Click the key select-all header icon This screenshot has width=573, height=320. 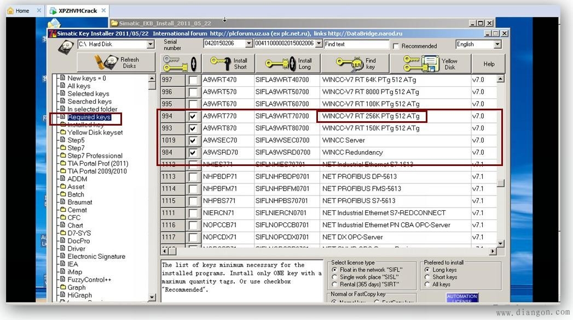point(181,64)
